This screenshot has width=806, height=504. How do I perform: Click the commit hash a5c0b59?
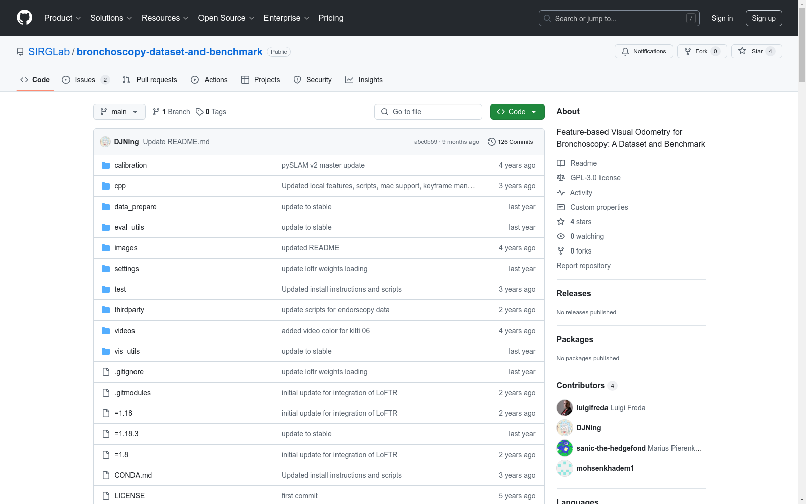click(x=426, y=142)
